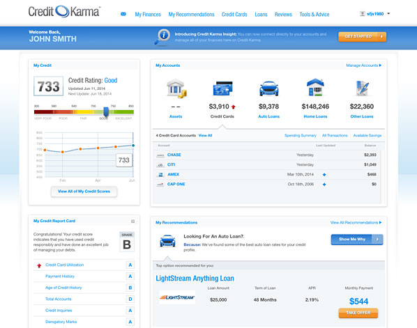Click the Cap One card logo icon

(160, 185)
